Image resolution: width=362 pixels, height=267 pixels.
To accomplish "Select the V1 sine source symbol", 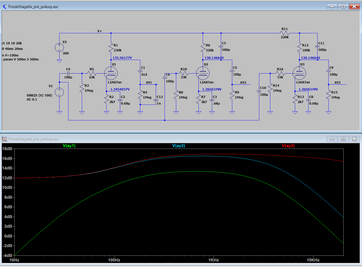I will click(x=59, y=92).
